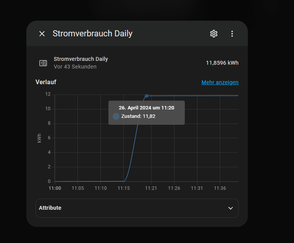Open entity settings via gear icon

pos(214,34)
